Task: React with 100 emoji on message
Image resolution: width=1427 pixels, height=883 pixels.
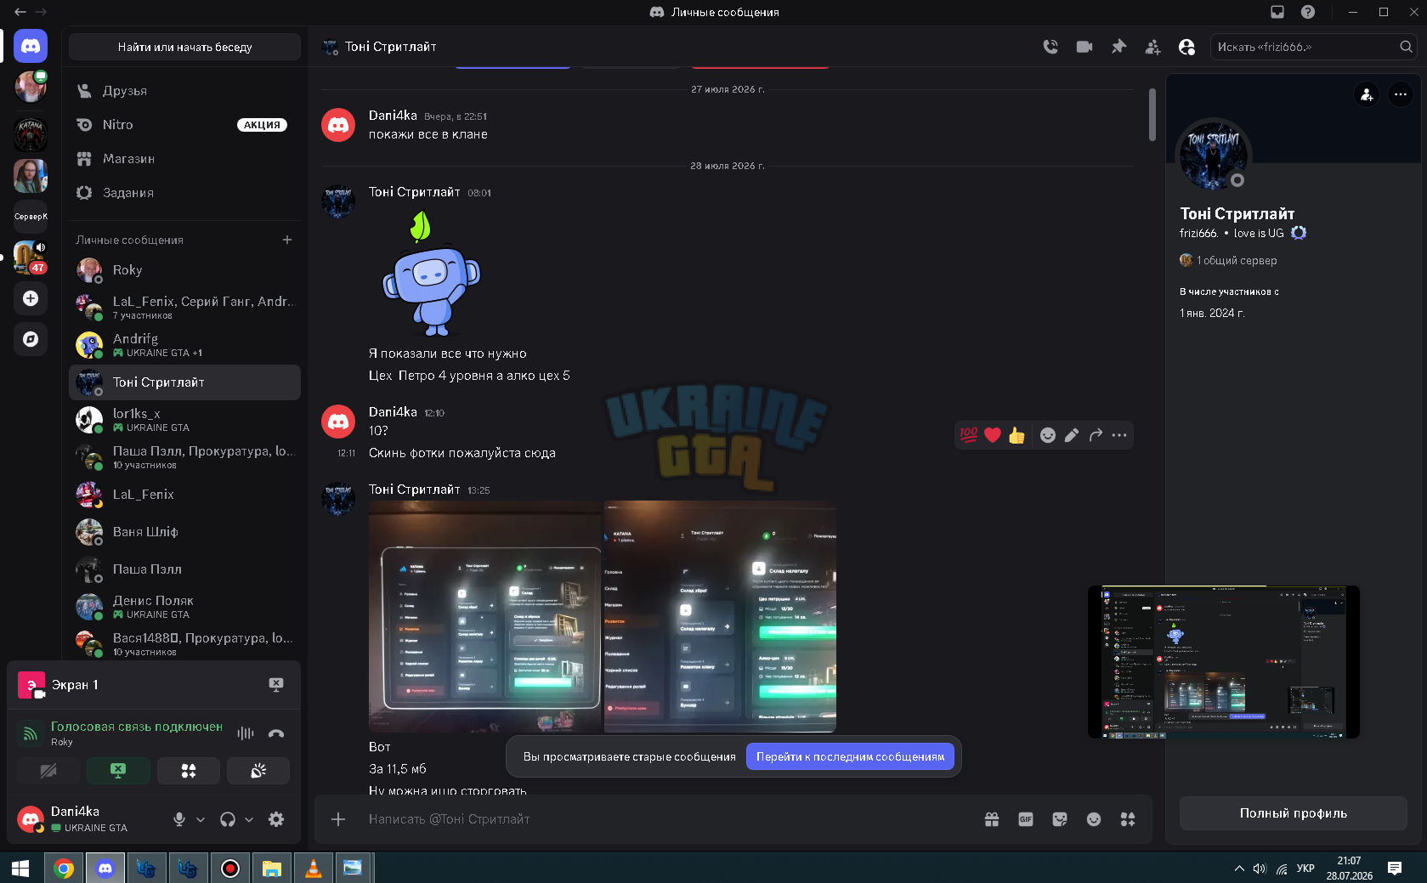Action: 969,435
